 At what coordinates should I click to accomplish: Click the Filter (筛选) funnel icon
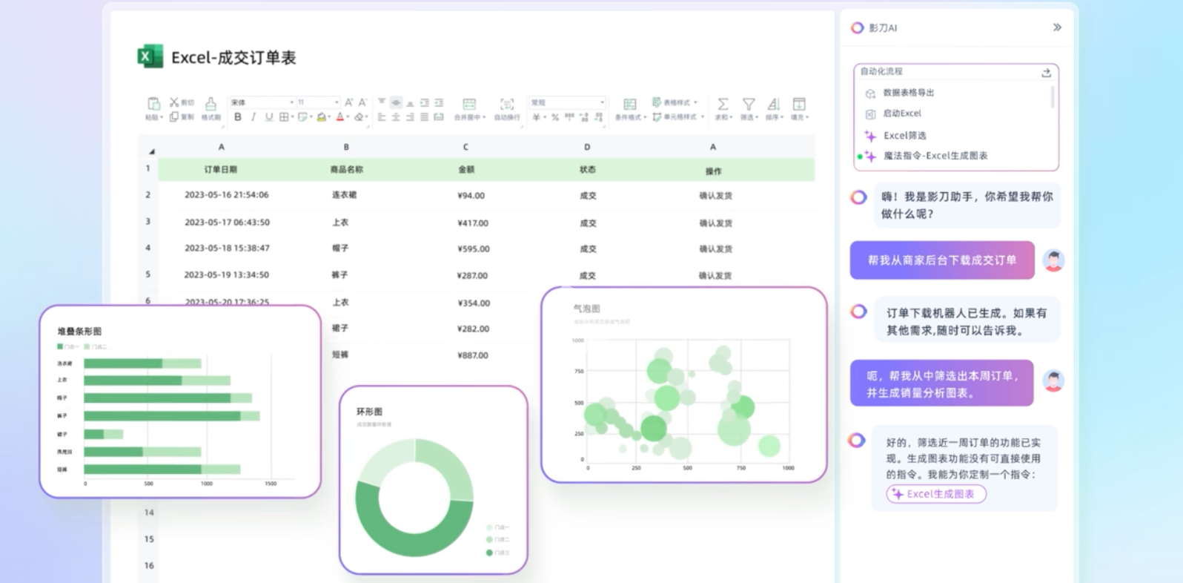click(749, 104)
